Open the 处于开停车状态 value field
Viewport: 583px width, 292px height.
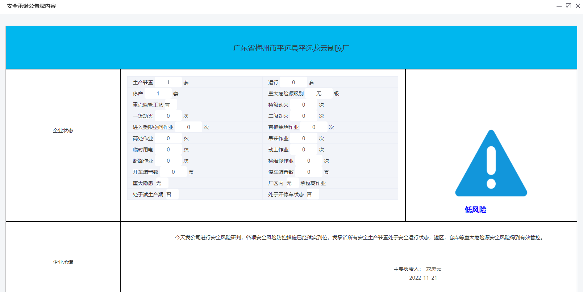coord(312,194)
